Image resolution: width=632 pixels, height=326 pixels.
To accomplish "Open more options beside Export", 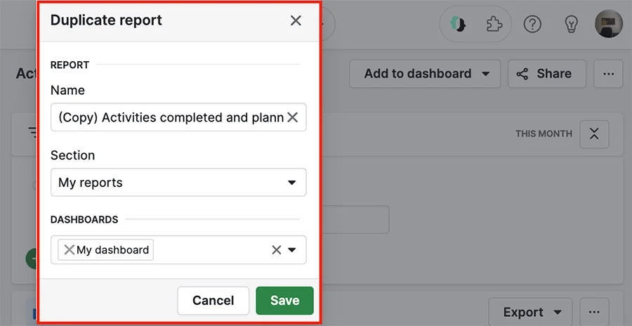I will [x=594, y=312].
